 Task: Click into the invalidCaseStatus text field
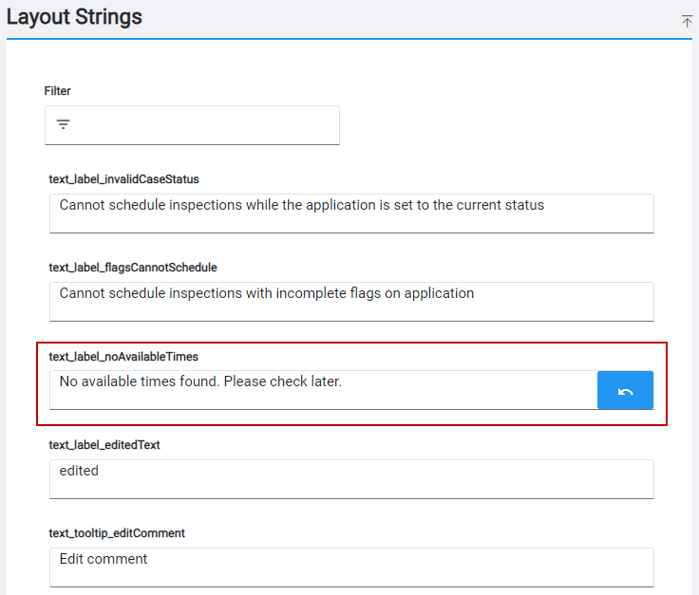(351, 214)
